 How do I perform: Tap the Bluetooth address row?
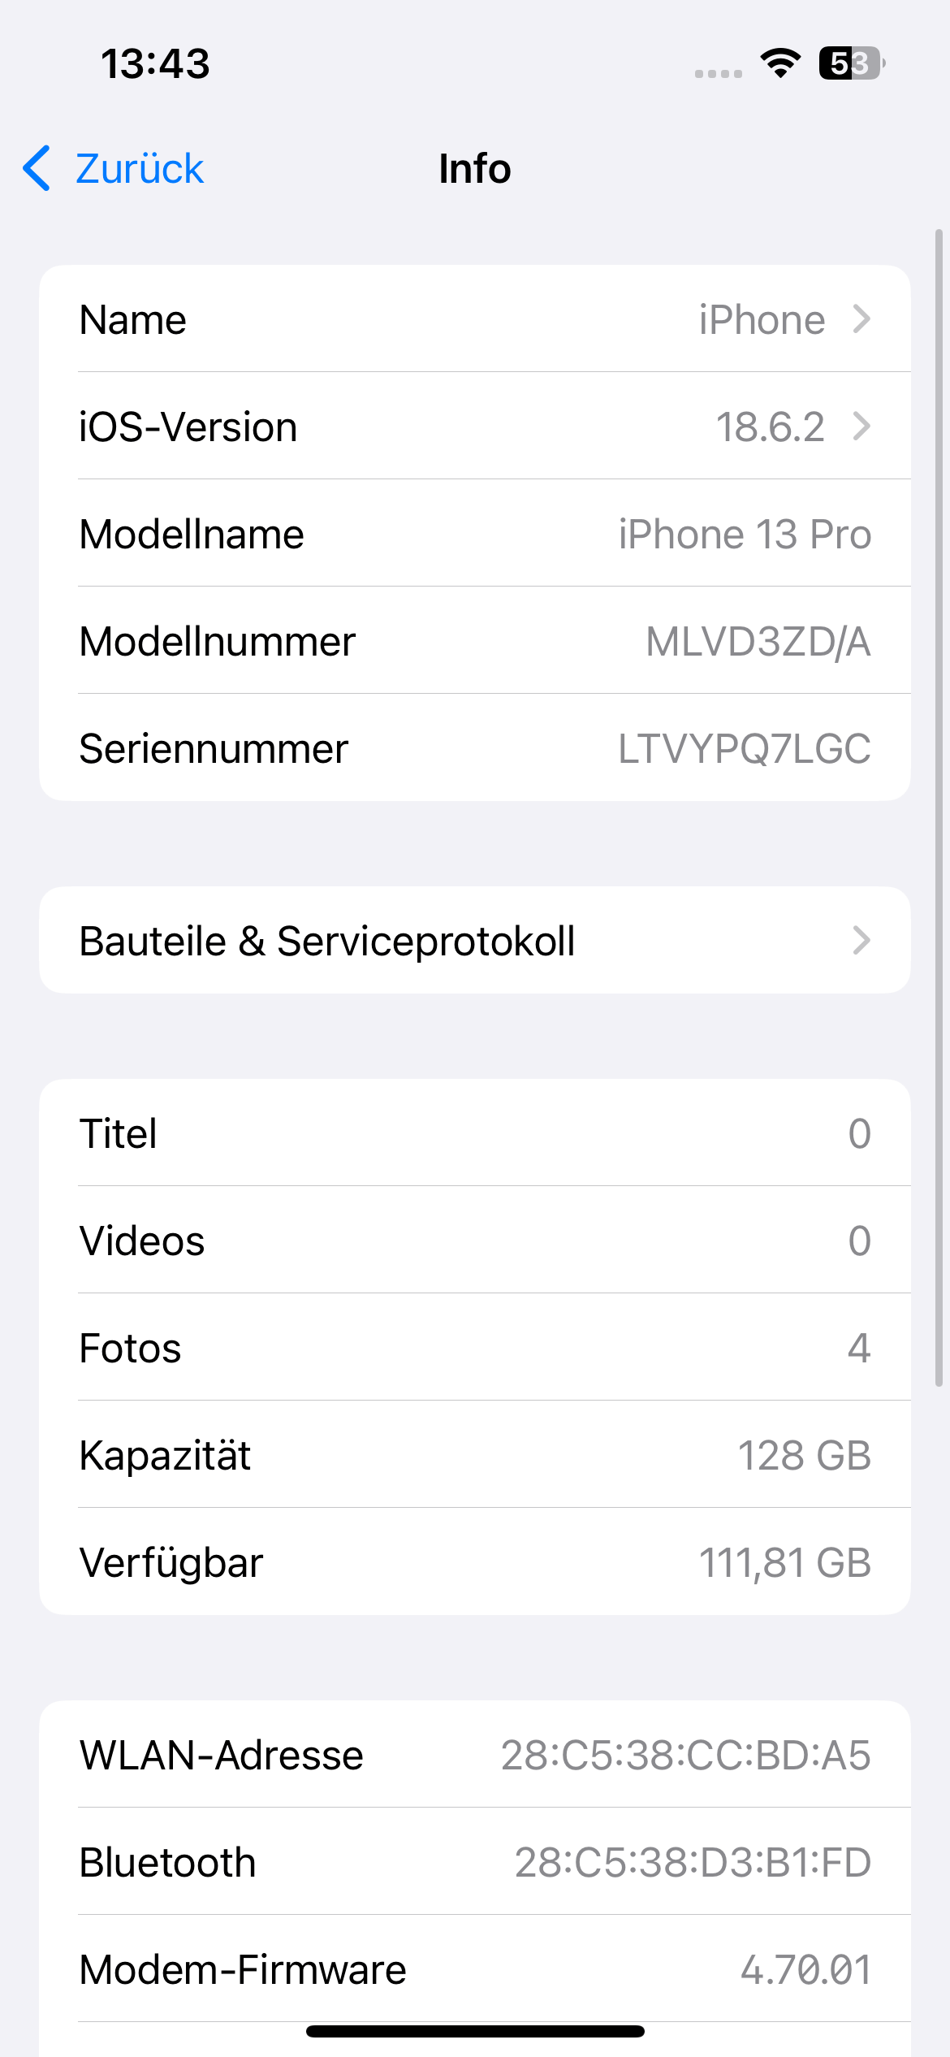point(474,1862)
